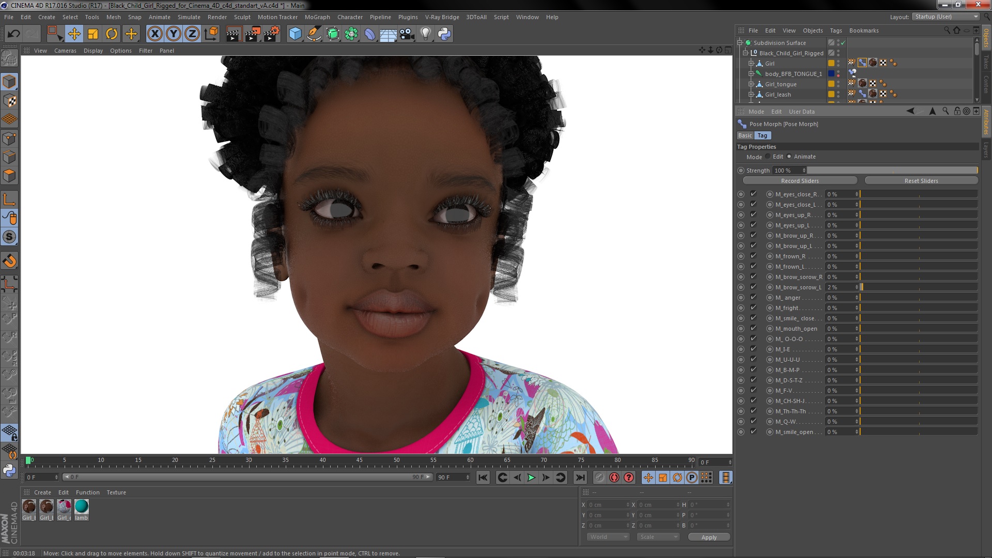992x558 pixels.
Task: Collapse Subdivision Surface in tree
Action: point(739,43)
